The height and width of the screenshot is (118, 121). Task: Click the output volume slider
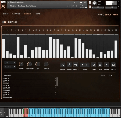pos(111,8)
